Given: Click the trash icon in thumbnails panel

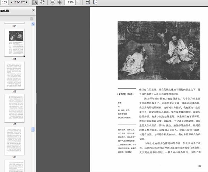Looking at the screenshot, I should point(32,19).
